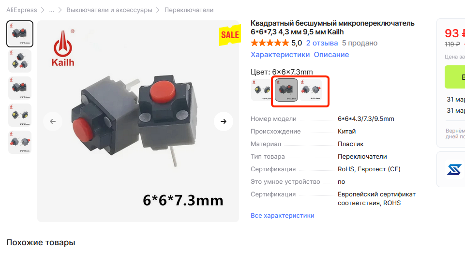Expand Все характеристики
This screenshot has width=465, height=253.
click(x=282, y=216)
